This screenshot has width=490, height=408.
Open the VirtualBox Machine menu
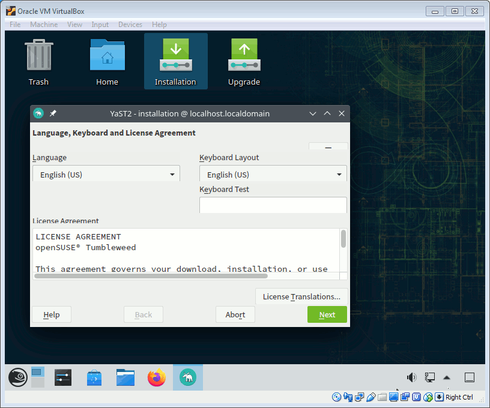pos(44,25)
